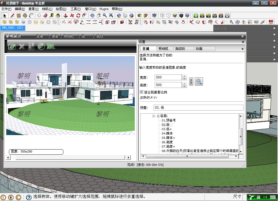Select the 呈递 settings tab

coord(148,49)
